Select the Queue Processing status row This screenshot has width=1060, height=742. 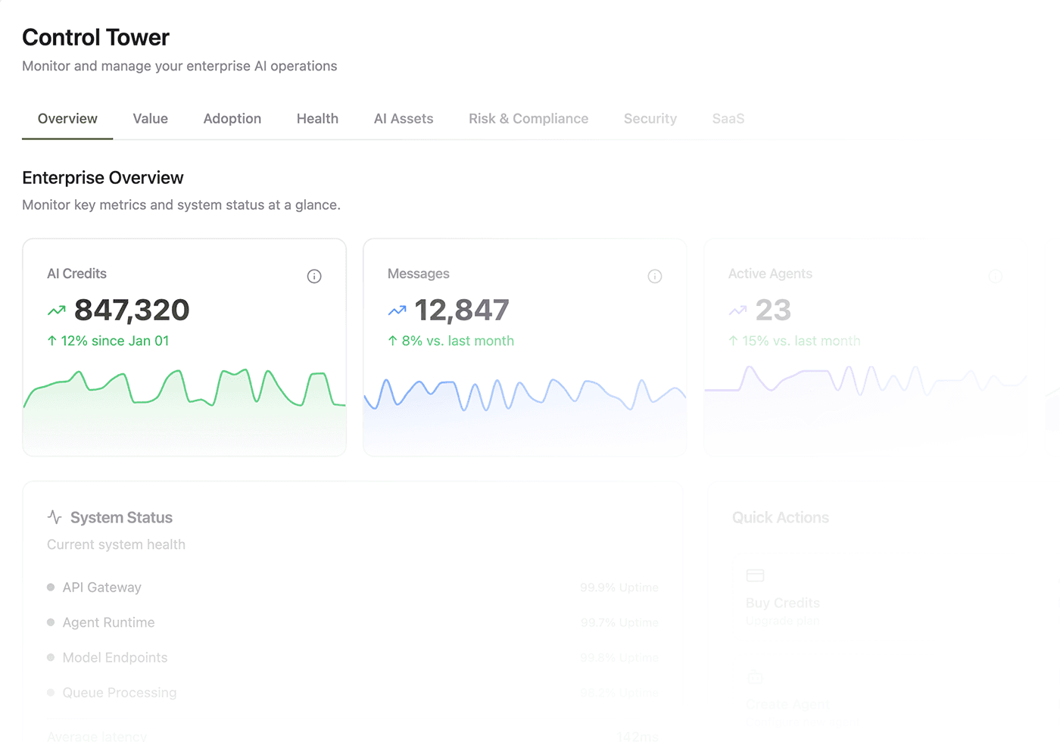click(x=353, y=693)
